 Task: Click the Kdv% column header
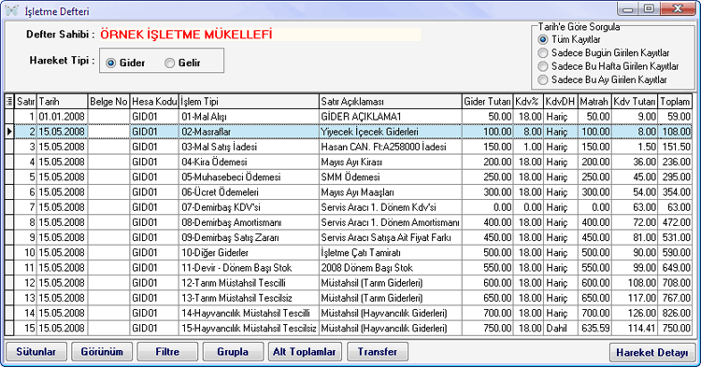pos(528,102)
